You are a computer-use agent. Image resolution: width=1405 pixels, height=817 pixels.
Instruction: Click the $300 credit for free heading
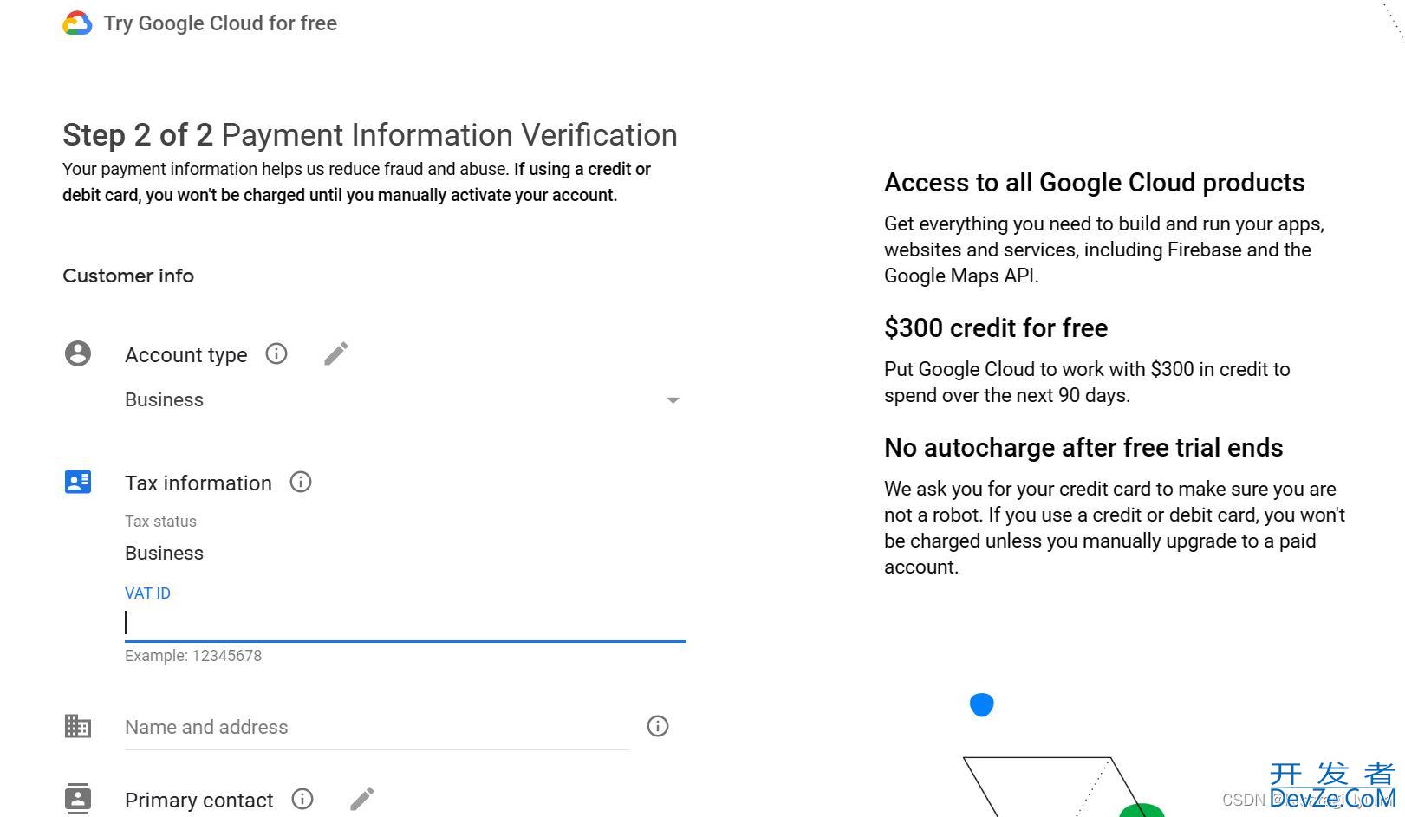click(x=996, y=328)
